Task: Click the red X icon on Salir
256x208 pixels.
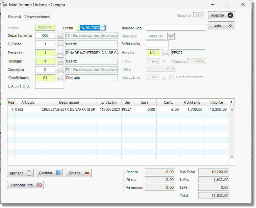Action: pos(230,25)
